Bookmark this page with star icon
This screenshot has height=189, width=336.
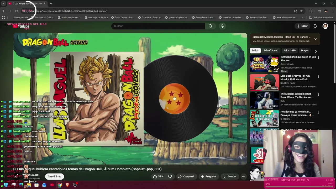coord(301,11)
